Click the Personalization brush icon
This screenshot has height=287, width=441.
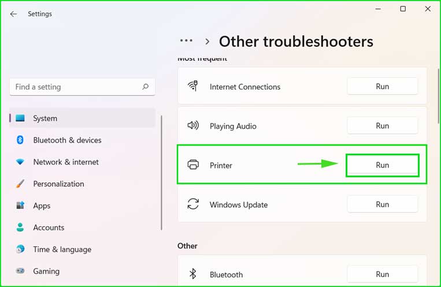[x=20, y=184]
